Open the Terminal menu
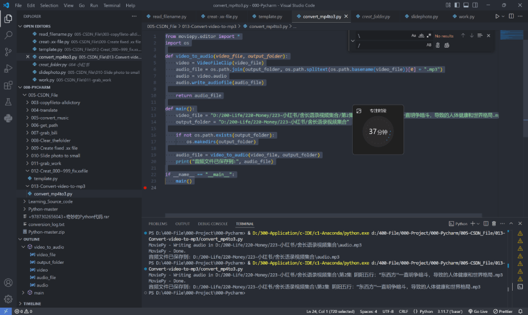The image size is (528, 315). pyautogui.click(x=112, y=5)
